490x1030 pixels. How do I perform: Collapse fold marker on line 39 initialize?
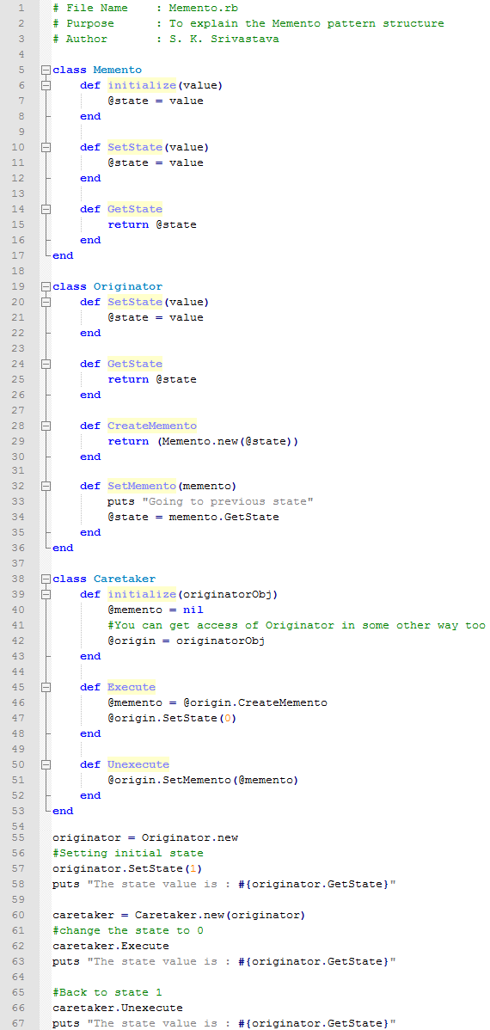tap(46, 594)
